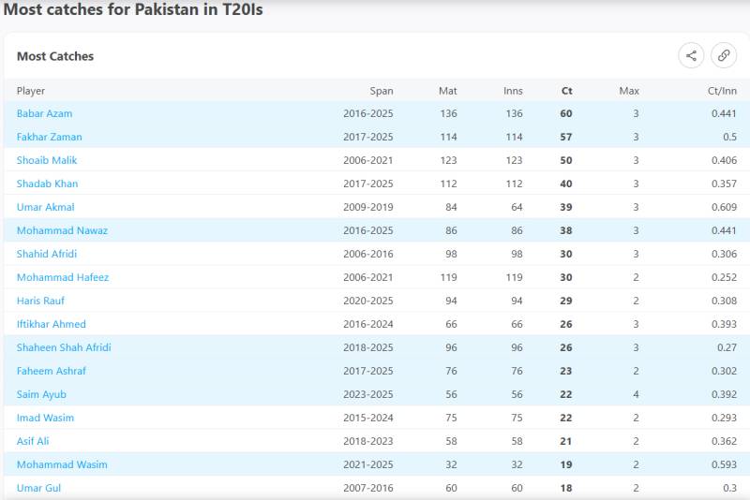Select the Haris Rauf link
Image resolution: width=750 pixels, height=500 pixels.
pyautogui.click(x=40, y=301)
